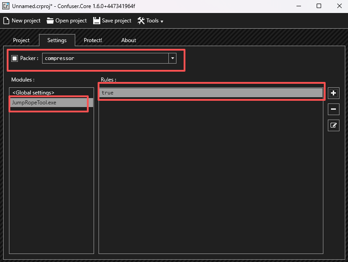Click the New project file icon

tap(6, 21)
